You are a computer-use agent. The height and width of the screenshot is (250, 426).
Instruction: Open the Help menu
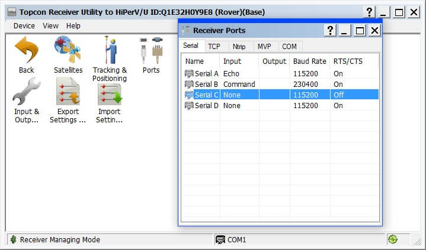tap(73, 26)
